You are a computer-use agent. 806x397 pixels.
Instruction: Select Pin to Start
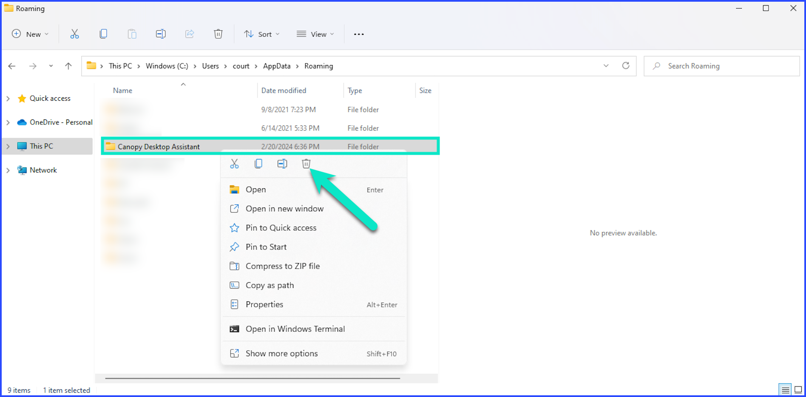tap(314, 247)
